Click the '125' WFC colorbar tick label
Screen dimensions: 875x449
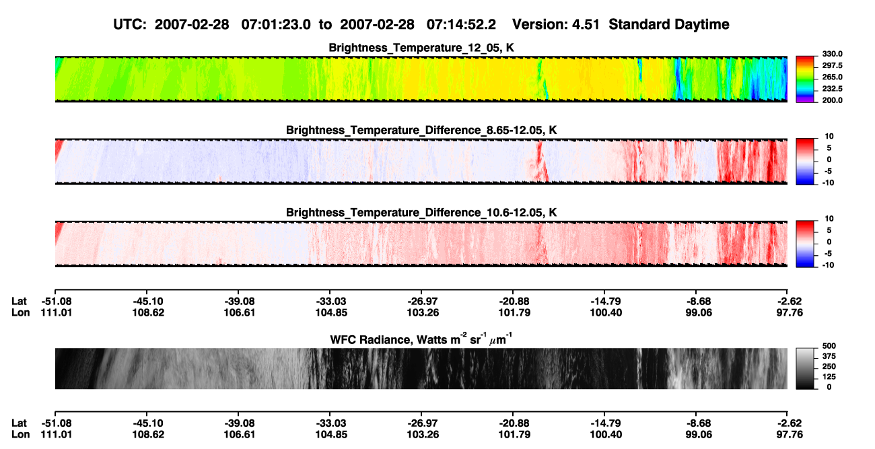tap(829, 376)
